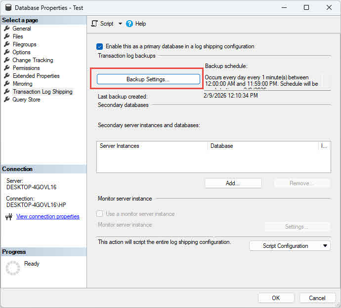This screenshot has width=341, height=308.
Task: Click last backup time 2/9/2026 12:10:34 PM
Action: 231,96
